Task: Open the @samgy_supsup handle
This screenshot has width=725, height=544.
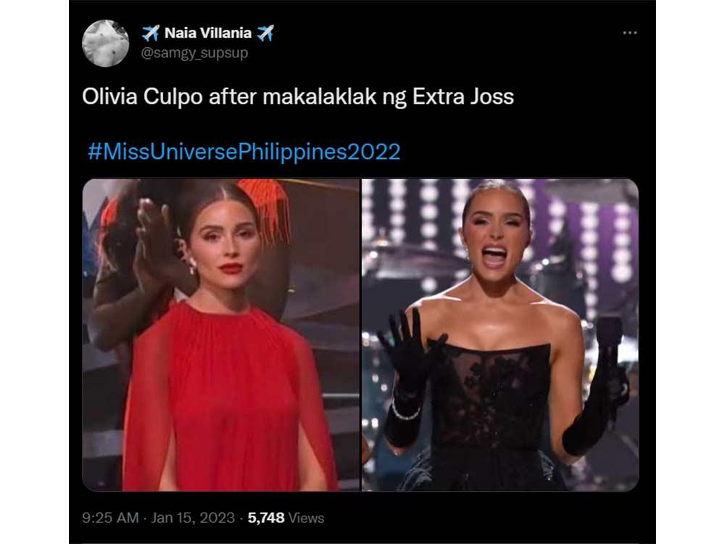Action: pyautogui.click(x=194, y=53)
